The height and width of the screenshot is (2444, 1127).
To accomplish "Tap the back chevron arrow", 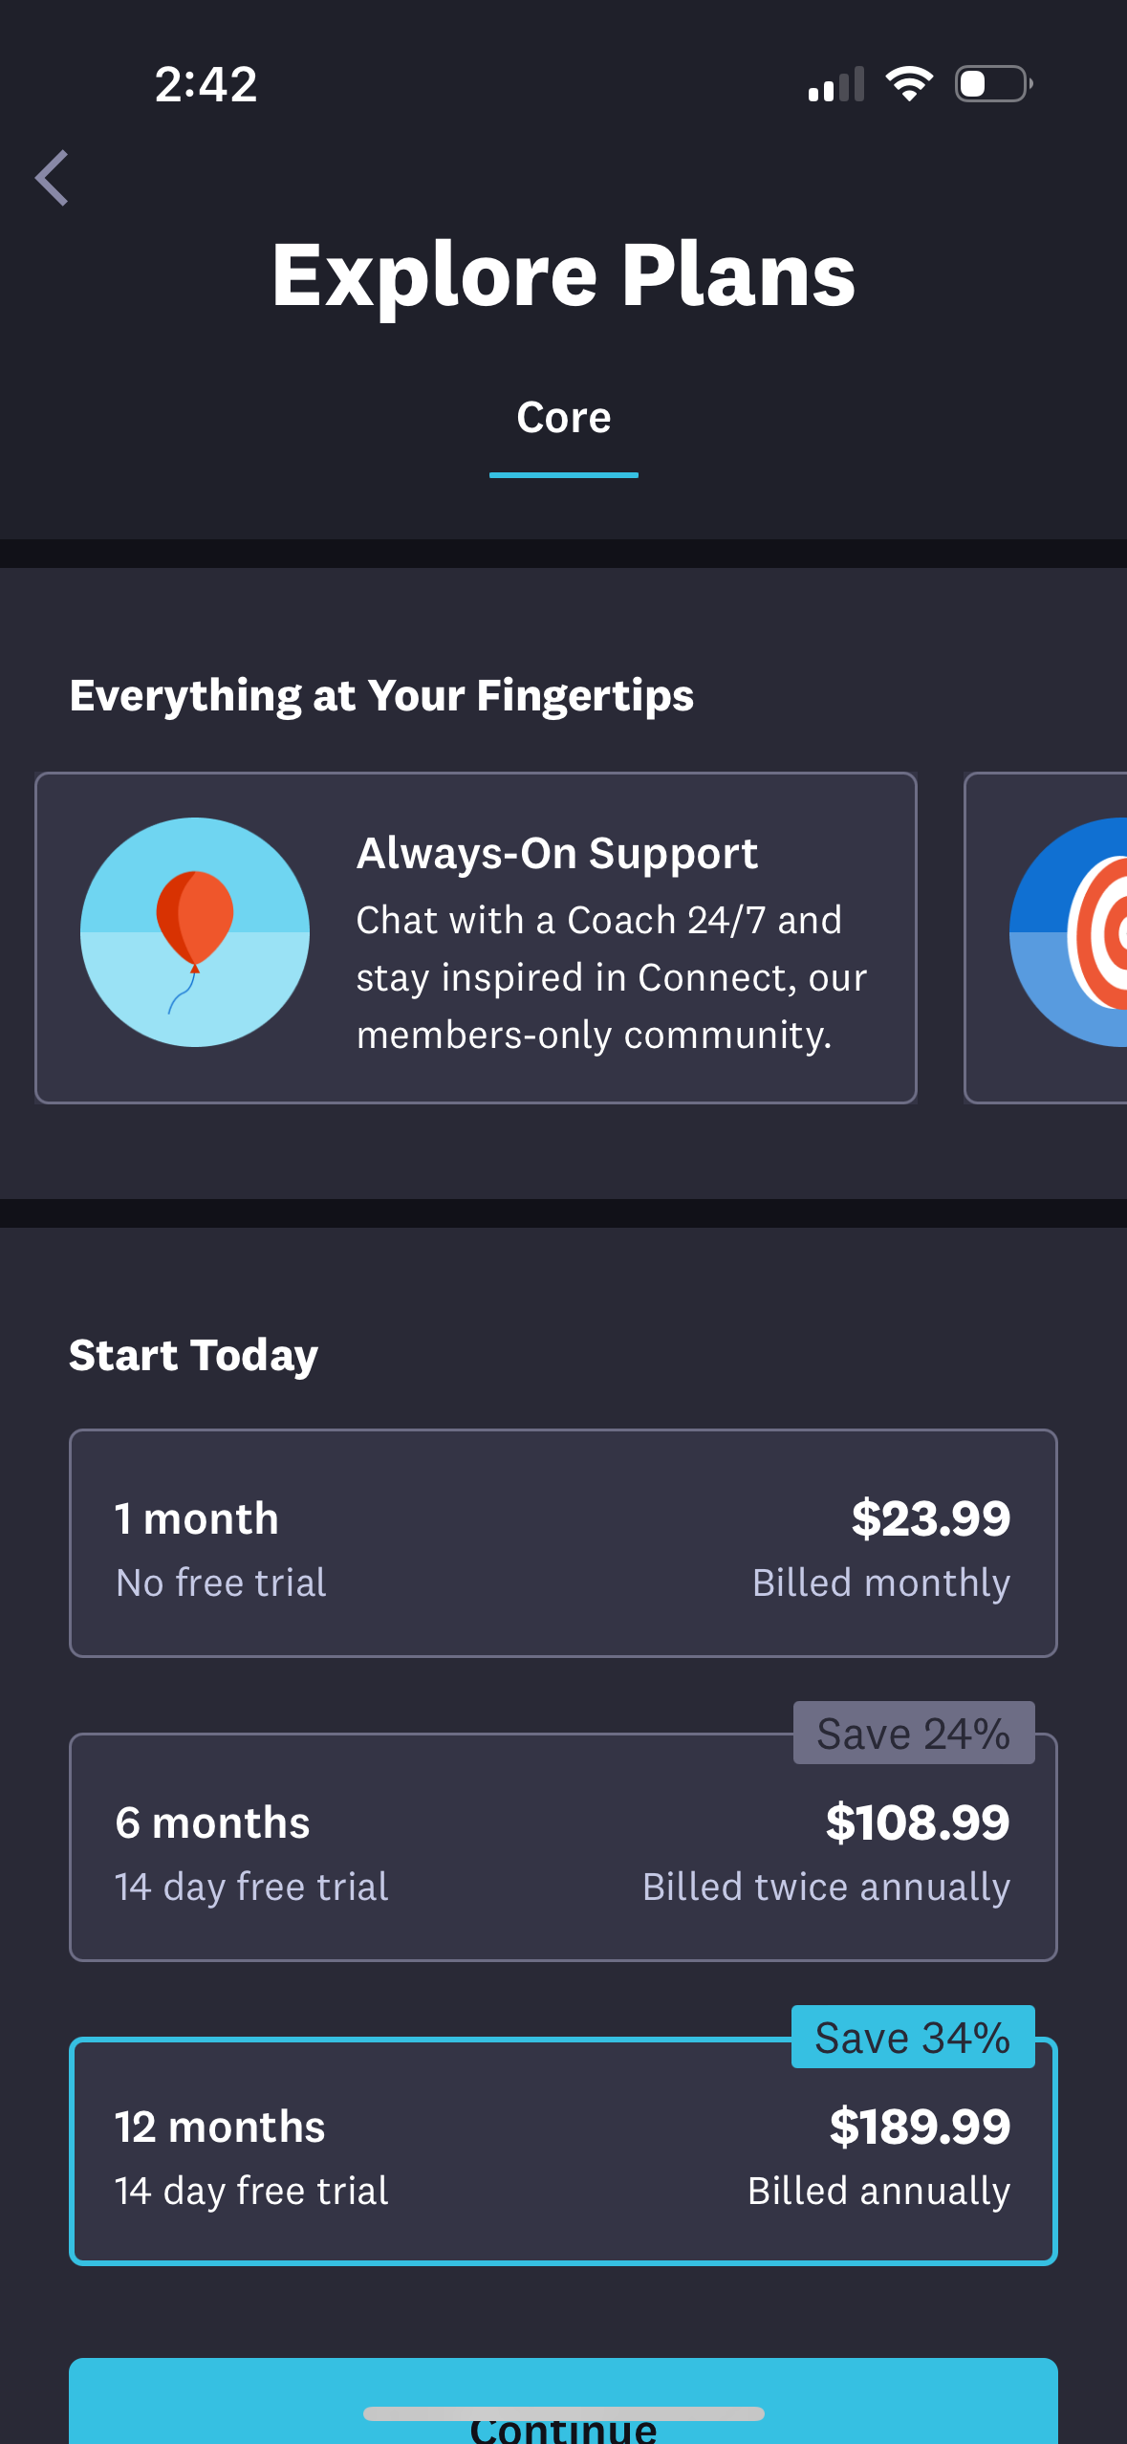I will [x=53, y=179].
